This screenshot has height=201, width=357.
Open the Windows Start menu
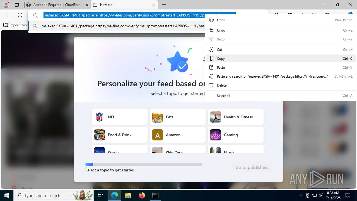pos(7,195)
